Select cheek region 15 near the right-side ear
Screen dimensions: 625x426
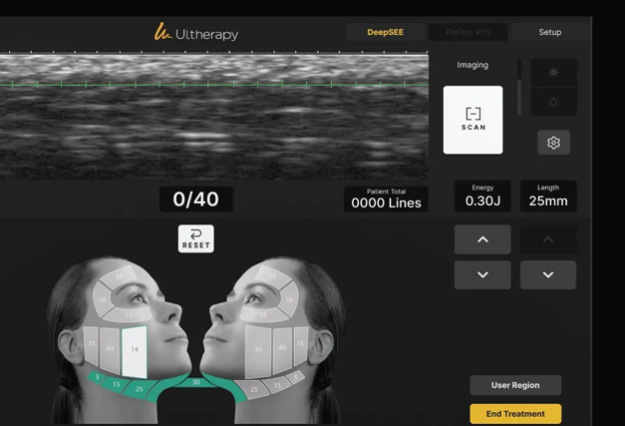pyautogui.click(x=300, y=344)
